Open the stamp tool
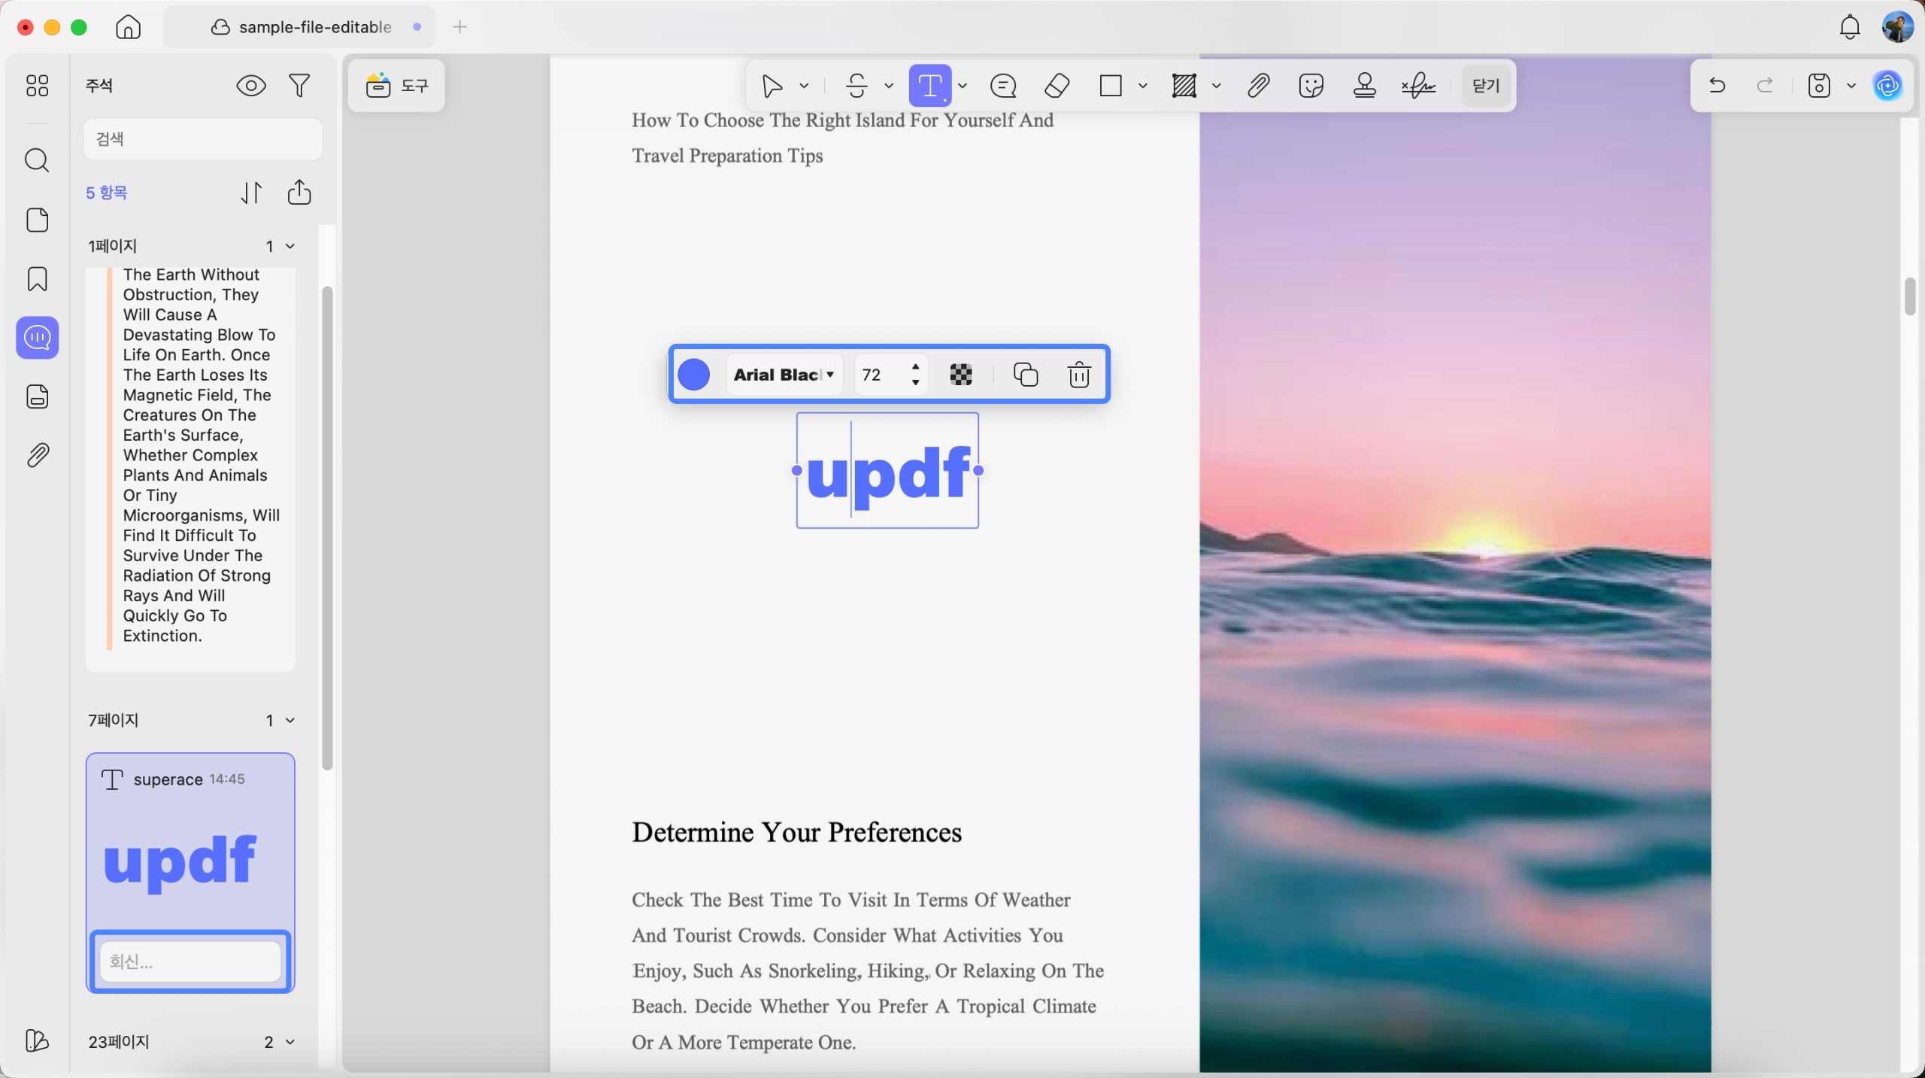Screen dimensions: 1925x1078 click(x=1365, y=86)
